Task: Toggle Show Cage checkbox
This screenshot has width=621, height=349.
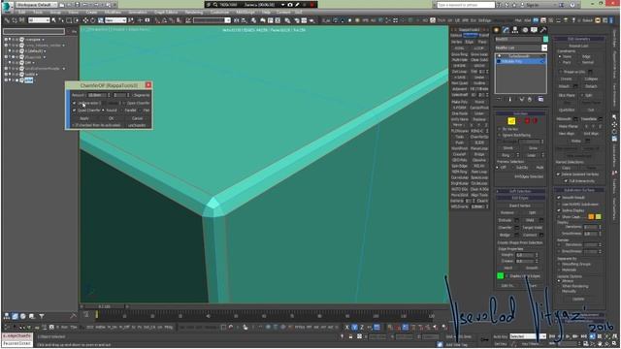Action: (559, 217)
